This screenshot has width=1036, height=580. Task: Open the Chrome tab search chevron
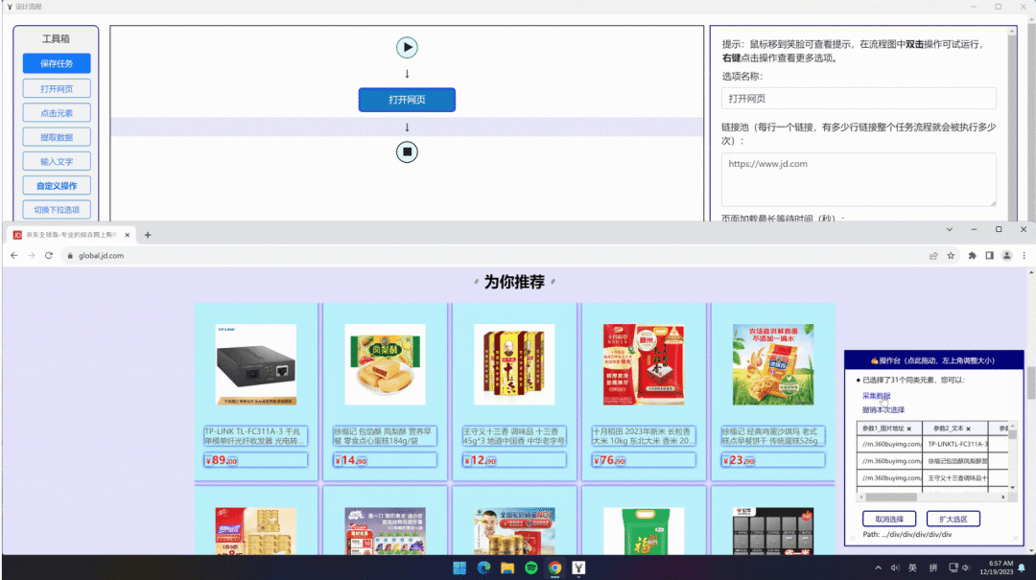pyautogui.click(x=950, y=229)
